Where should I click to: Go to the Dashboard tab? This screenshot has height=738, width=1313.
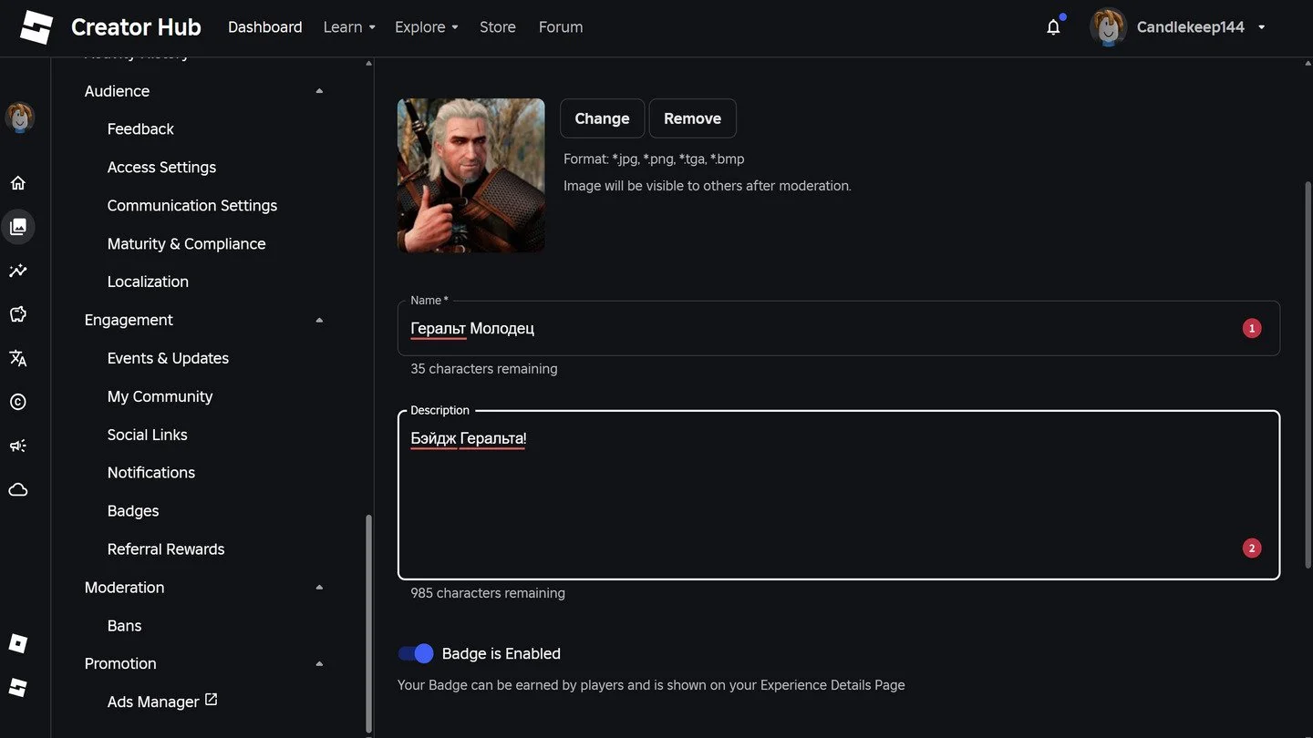265,27
